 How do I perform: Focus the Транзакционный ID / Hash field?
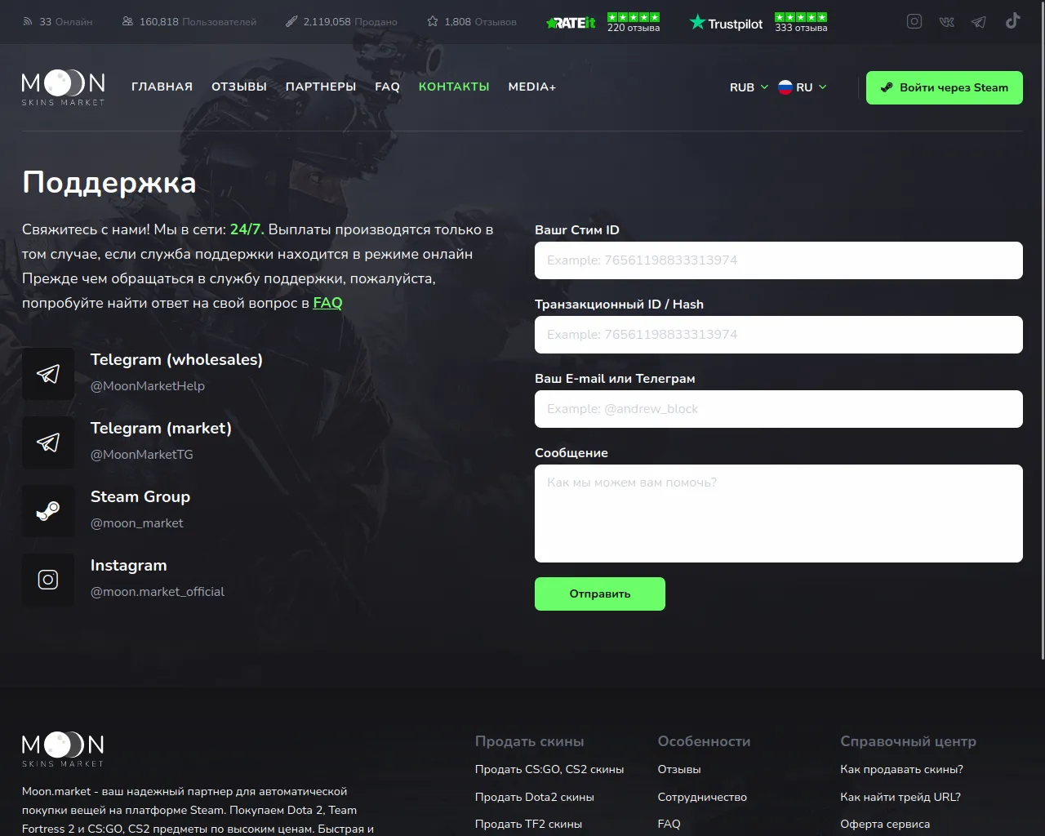pos(779,335)
